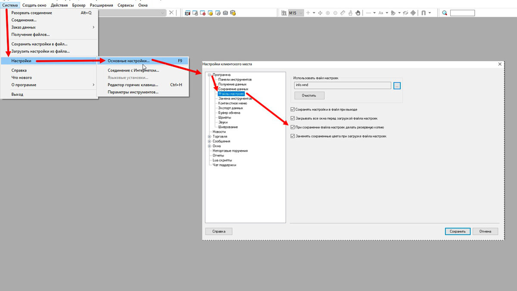
Task: Click the first window icon in toolbar group
Action: 188,13
